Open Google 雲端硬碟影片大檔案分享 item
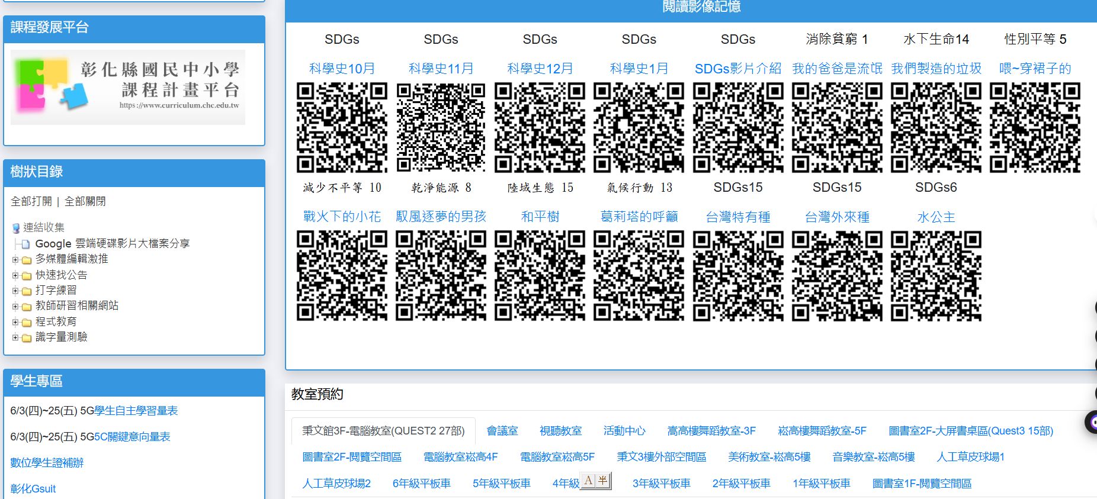This screenshot has height=499, width=1097. click(113, 243)
